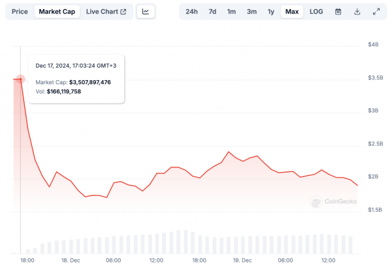Click the $1.5B y-axis label
Screen dimensions: 392x271
(x=375, y=210)
